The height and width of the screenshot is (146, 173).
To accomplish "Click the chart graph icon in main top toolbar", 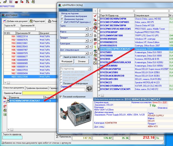I will (11, 2).
